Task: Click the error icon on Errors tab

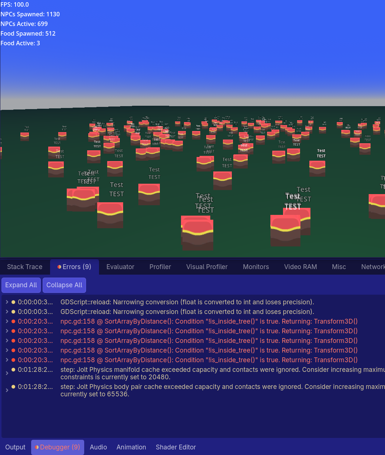Action: (x=59, y=267)
